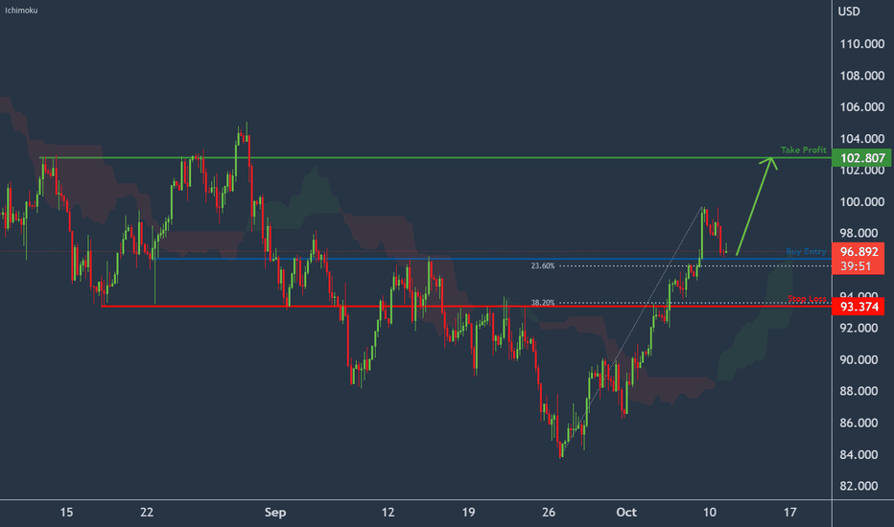Screen dimensions: 894x527
Task: Click the 108.000 price axis label
Action: coord(862,76)
